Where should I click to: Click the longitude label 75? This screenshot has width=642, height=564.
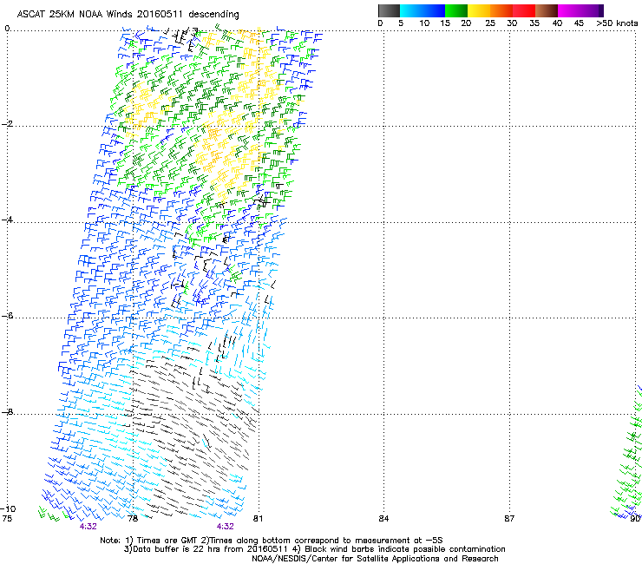tap(7, 519)
